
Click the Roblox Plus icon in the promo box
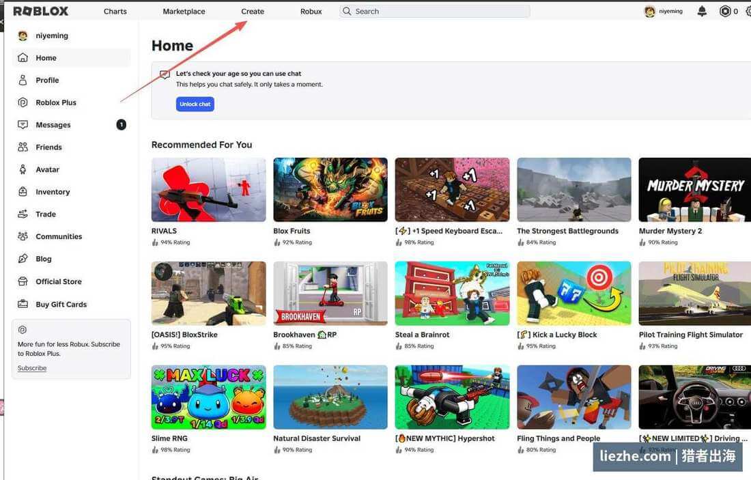22,330
